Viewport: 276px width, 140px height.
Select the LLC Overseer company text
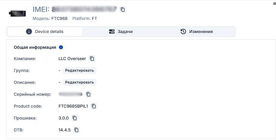pos(72,59)
